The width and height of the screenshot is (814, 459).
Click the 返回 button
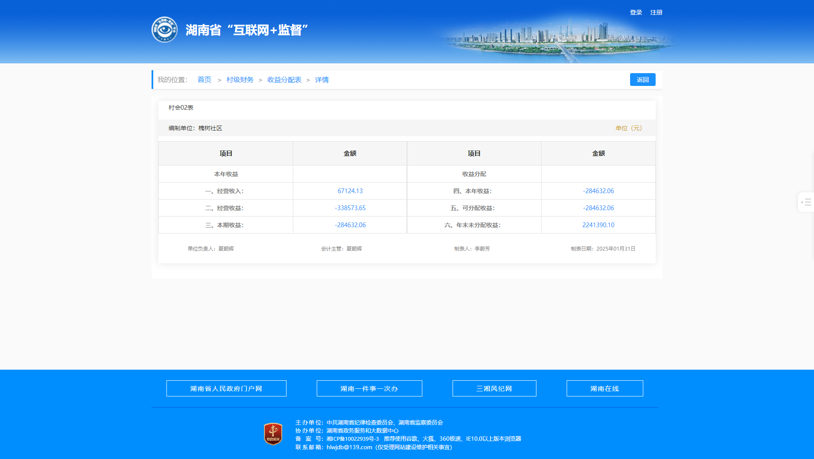click(643, 80)
